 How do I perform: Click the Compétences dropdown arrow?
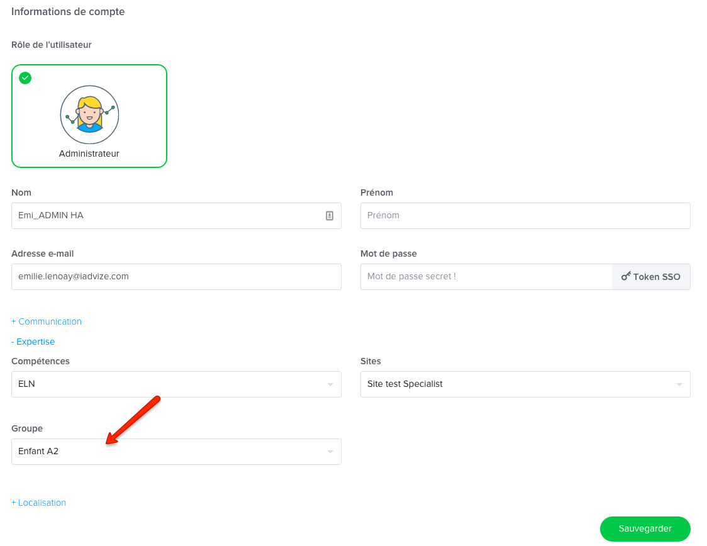tap(330, 384)
